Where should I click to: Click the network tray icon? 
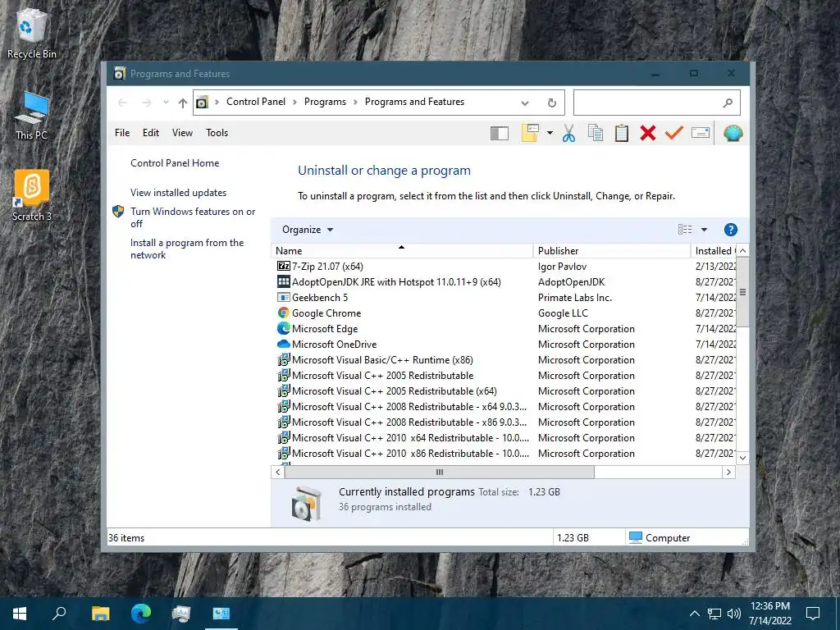pyautogui.click(x=714, y=614)
